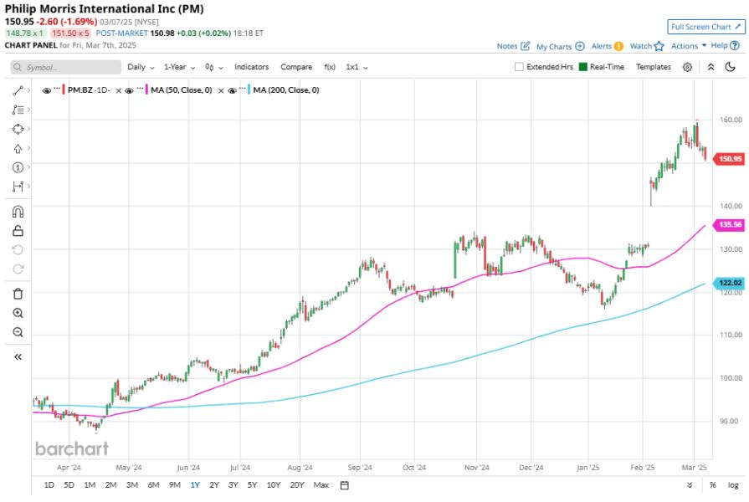Open the Actions dropdown

click(689, 46)
